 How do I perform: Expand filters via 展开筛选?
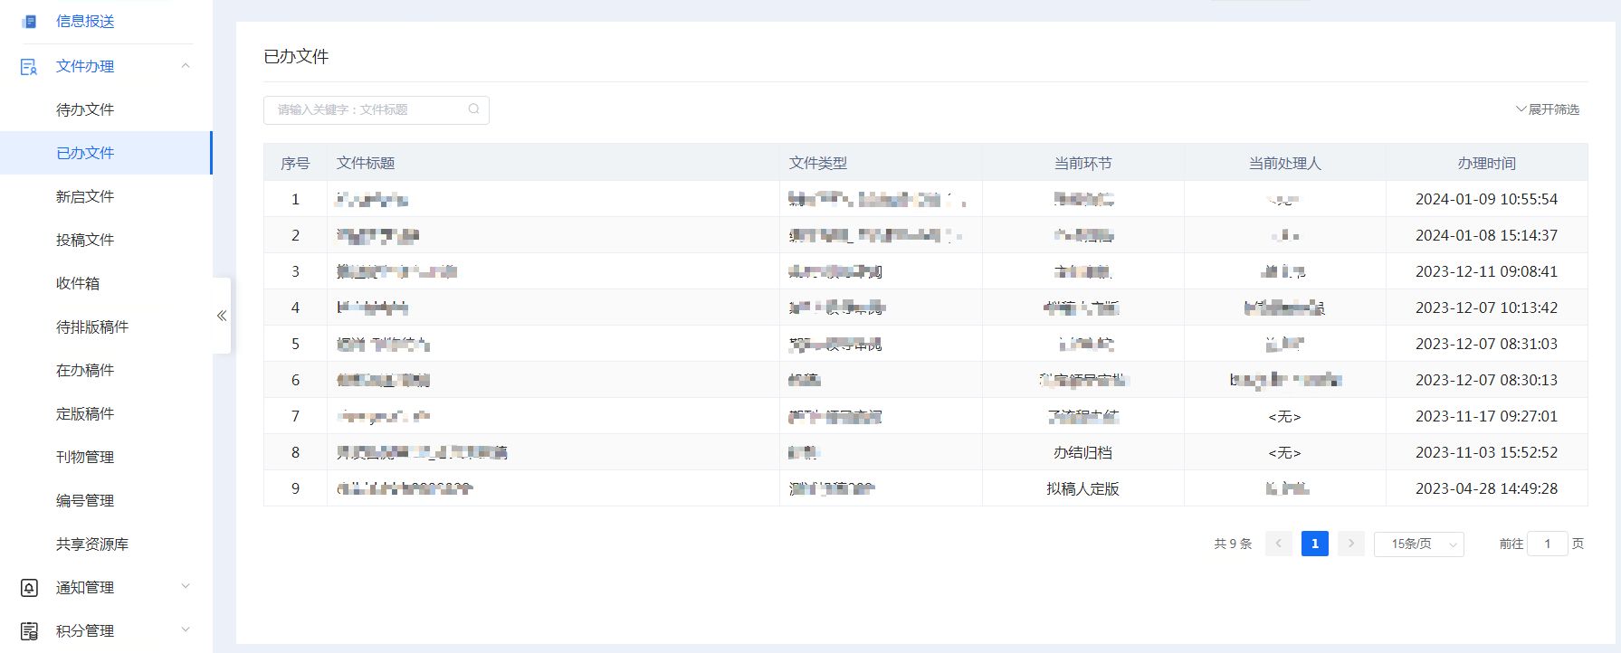(x=1548, y=109)
